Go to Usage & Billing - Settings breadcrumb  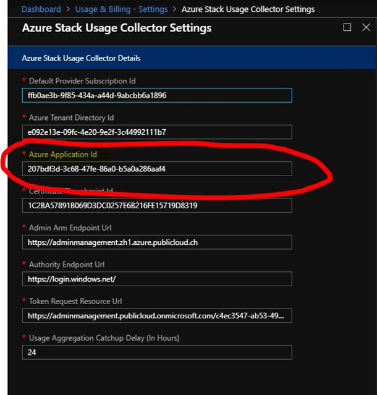tap(121, 9)
